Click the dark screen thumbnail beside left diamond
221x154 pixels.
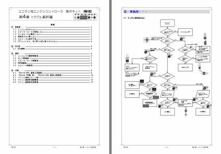[x=142, y=81]
